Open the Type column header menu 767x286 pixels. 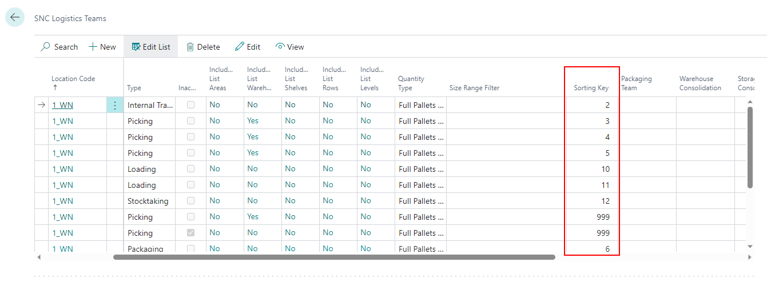[134, 88]
